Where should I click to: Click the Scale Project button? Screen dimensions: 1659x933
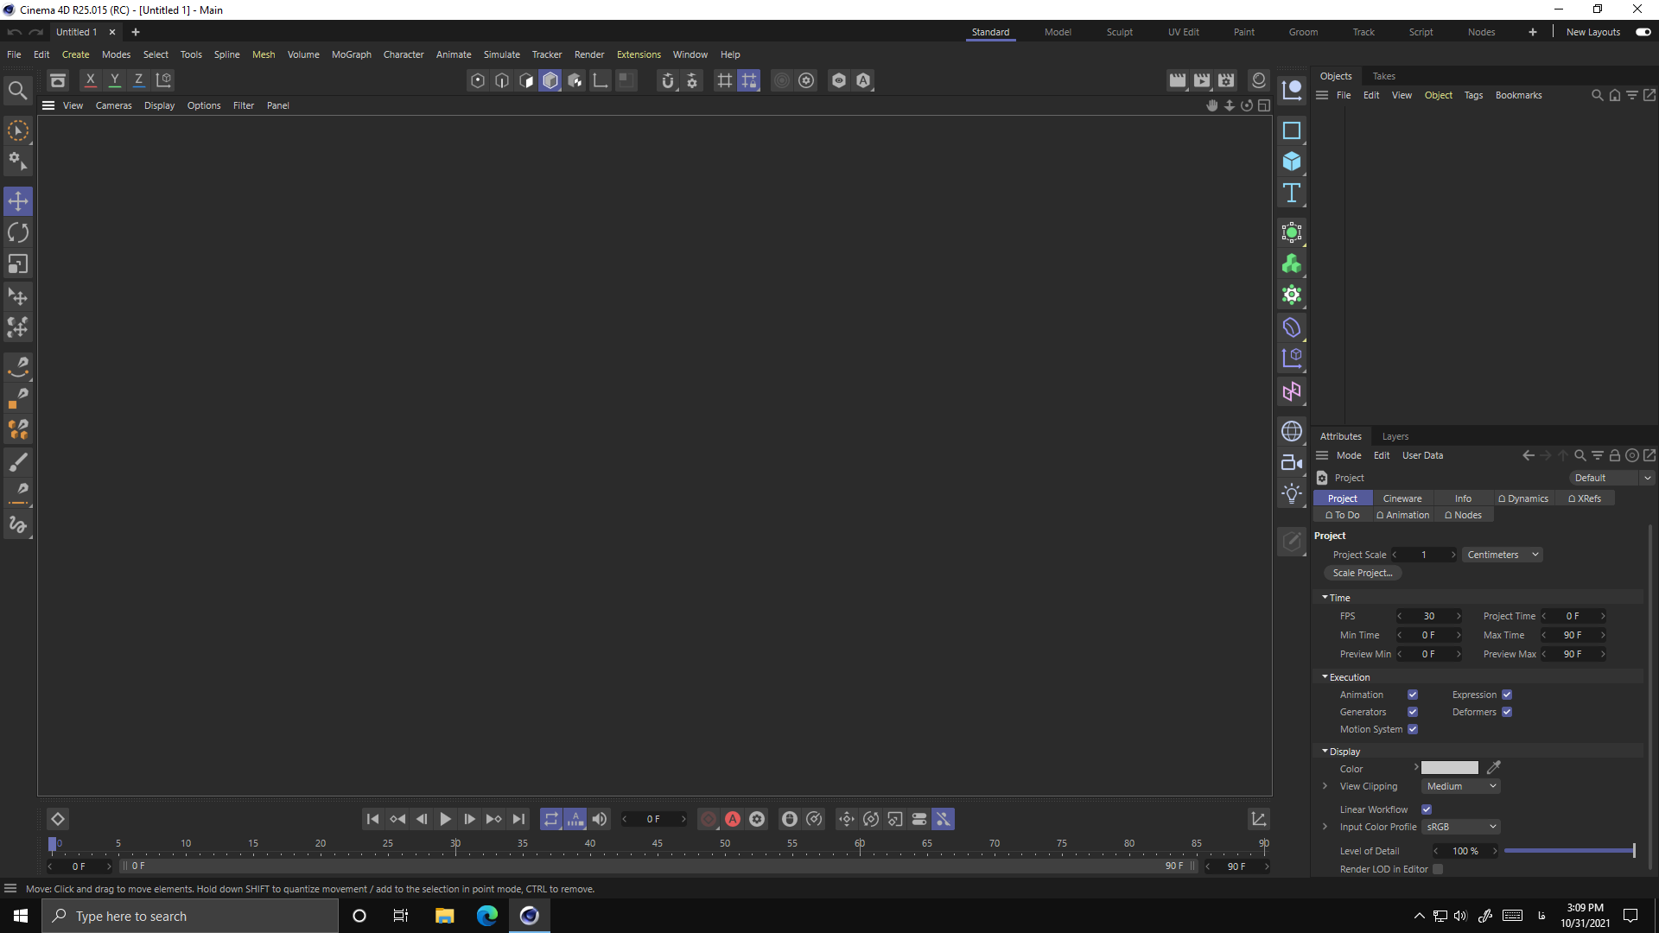click(1363, 573)
